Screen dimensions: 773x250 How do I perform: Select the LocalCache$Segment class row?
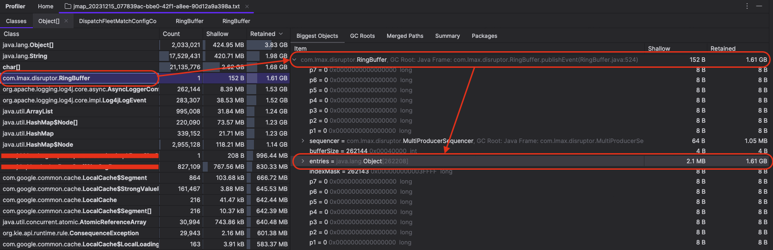point(145,178)
